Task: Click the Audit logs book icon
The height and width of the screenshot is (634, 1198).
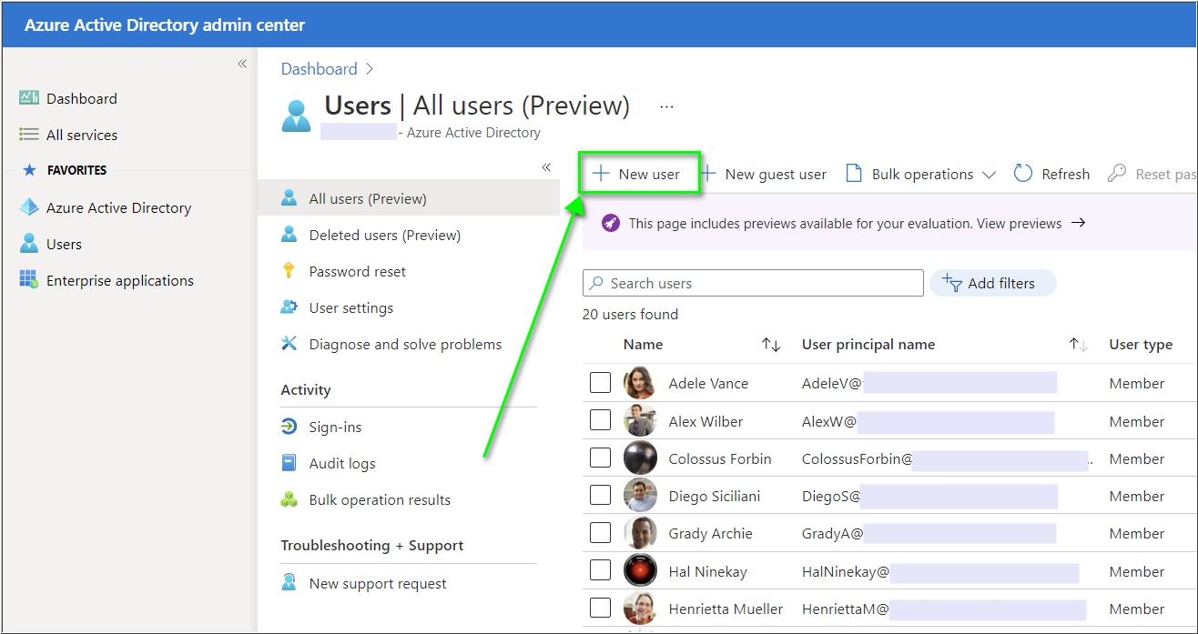Action: coord(289,463)
